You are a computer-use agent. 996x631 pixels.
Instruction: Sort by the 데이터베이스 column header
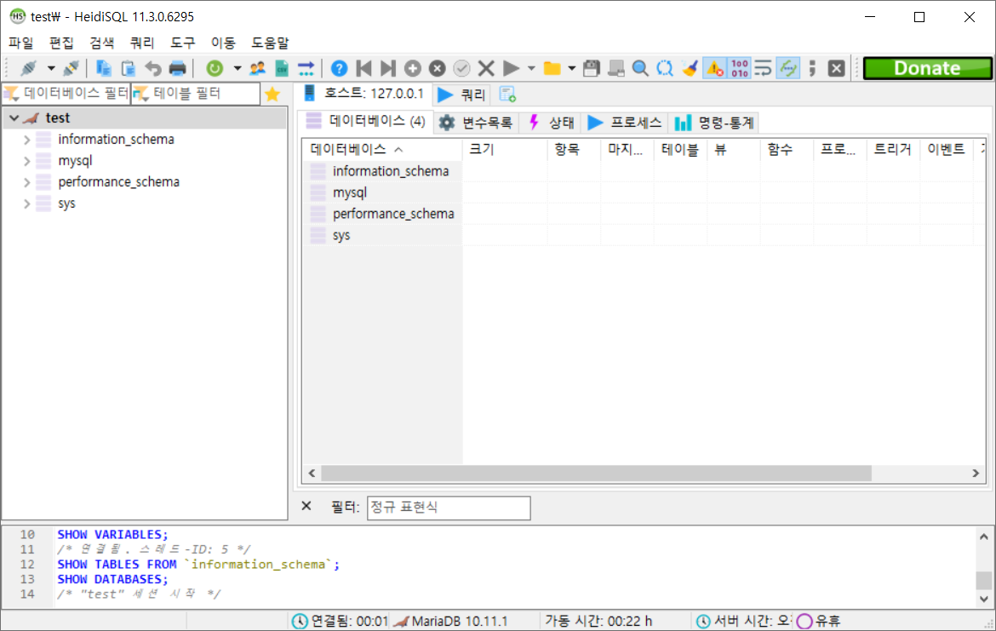click(382, 149)
